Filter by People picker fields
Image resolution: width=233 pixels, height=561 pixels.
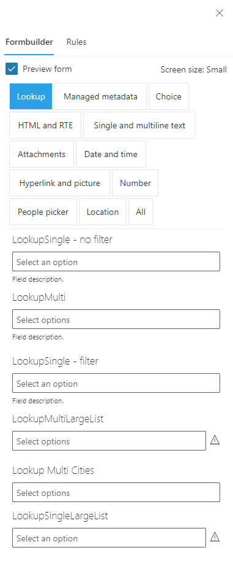[43, 212]
